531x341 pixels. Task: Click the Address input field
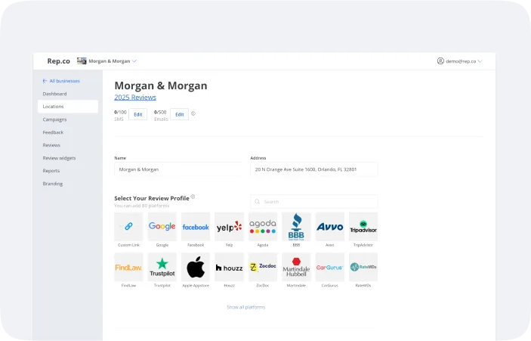(x=314, y=169)
